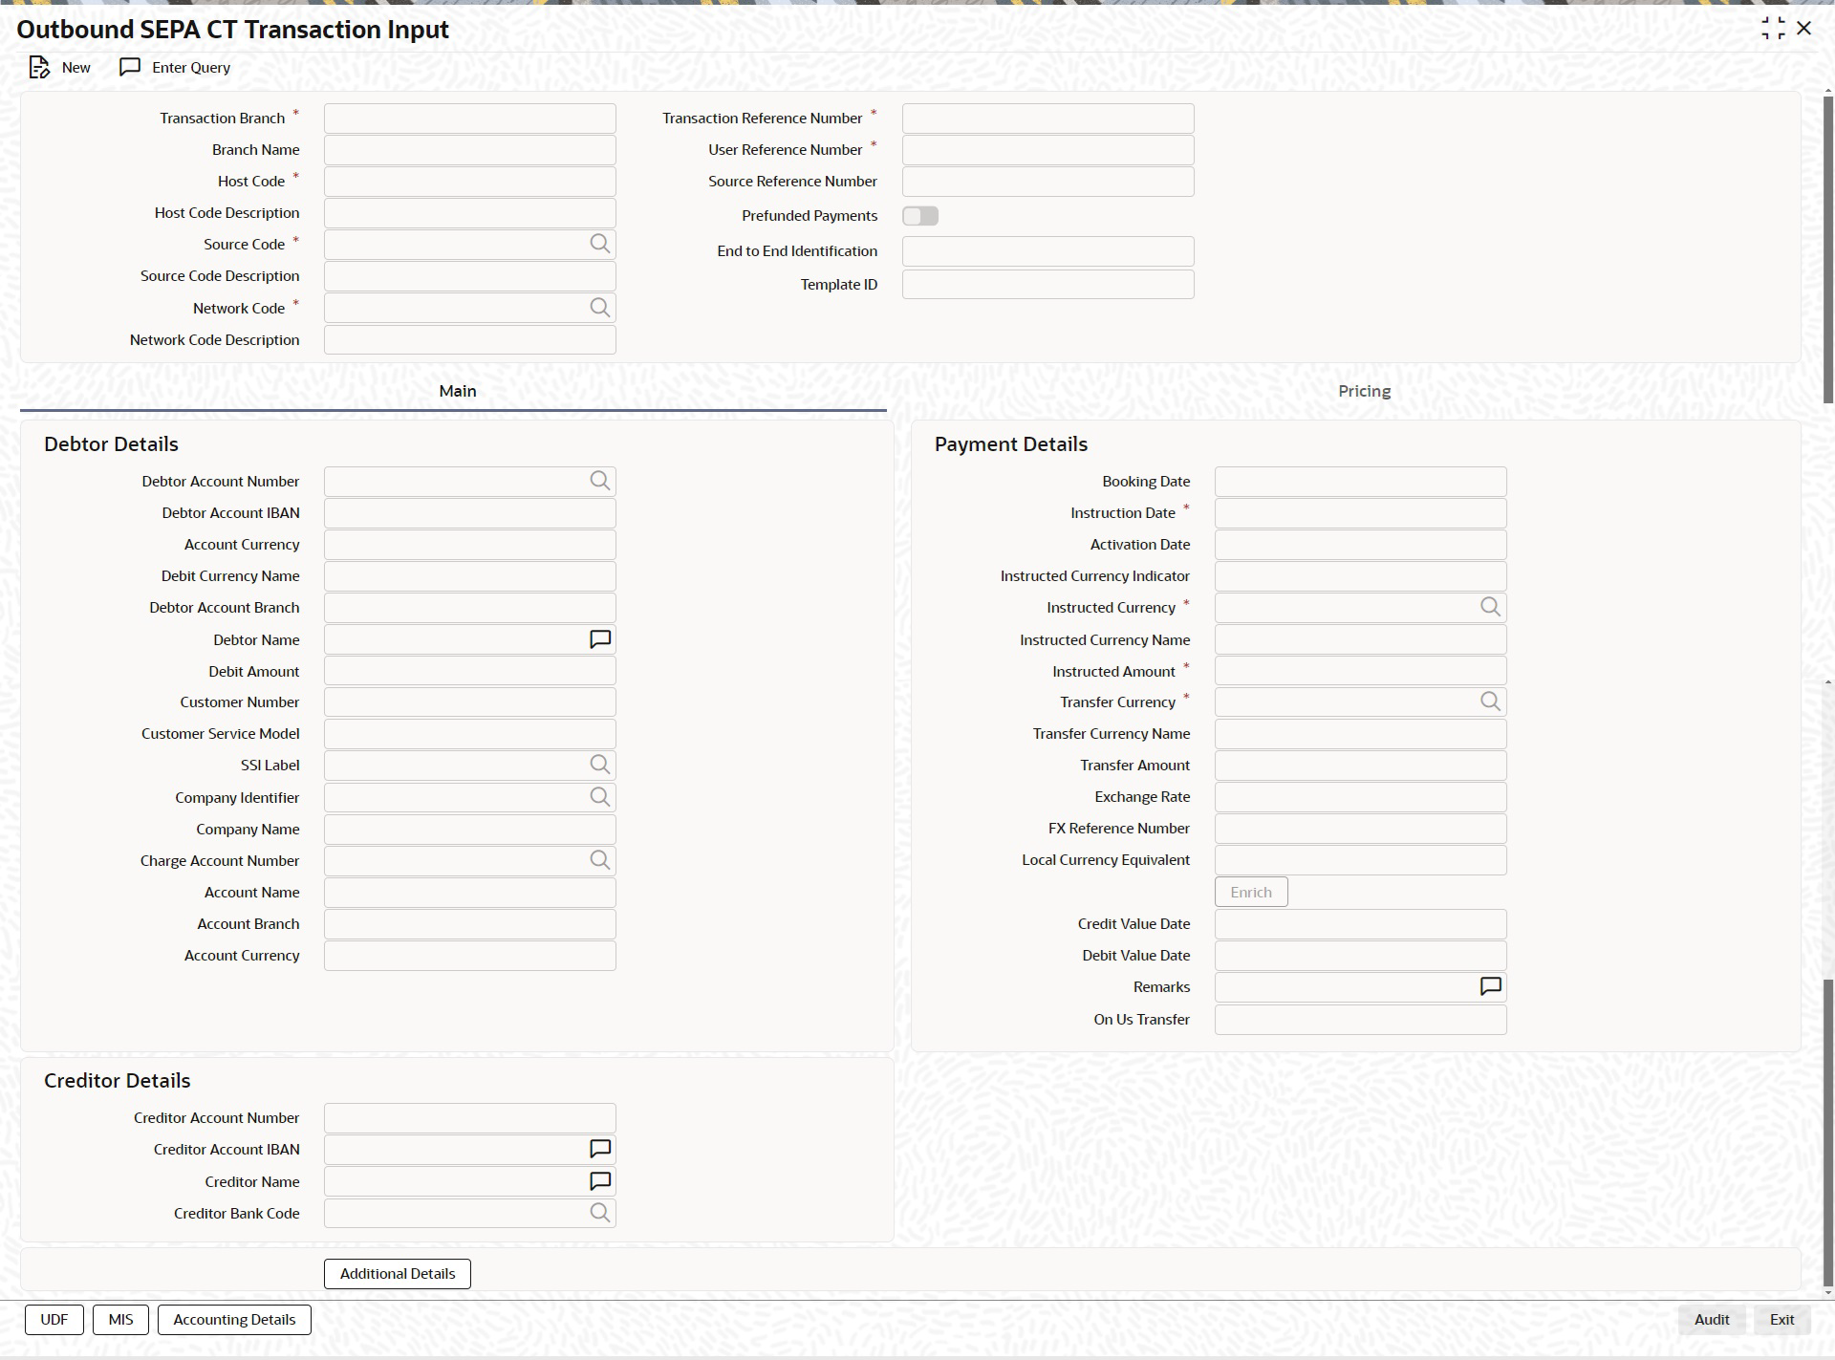The width and height of the screenshot is (1835, 1360).
Task: Open Debtor Name text editor icon
Action: (599, 639)
